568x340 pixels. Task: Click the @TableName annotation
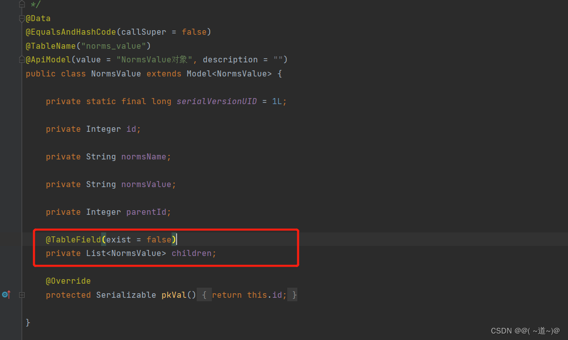[x=50, y=46]
